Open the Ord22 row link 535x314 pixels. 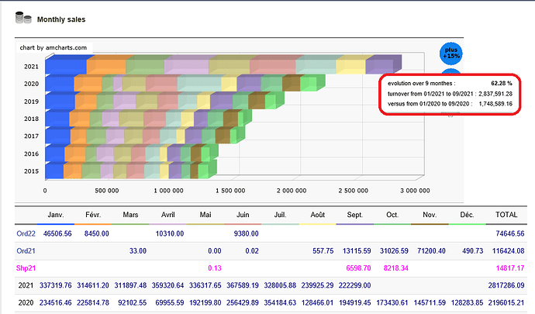pyautogui.click(x=26, y=234)
